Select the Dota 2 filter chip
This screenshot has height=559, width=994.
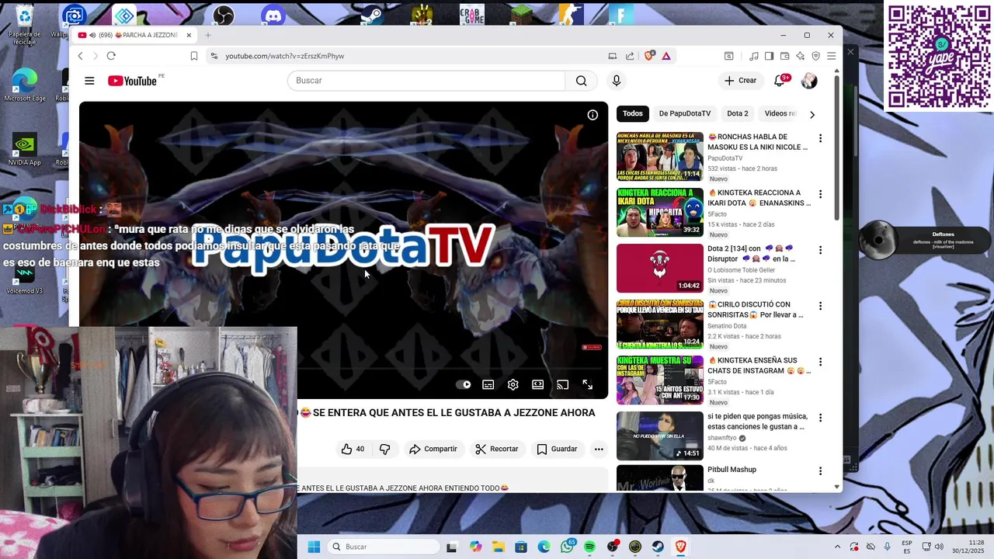pyautogui.click(x=738, y=113)
